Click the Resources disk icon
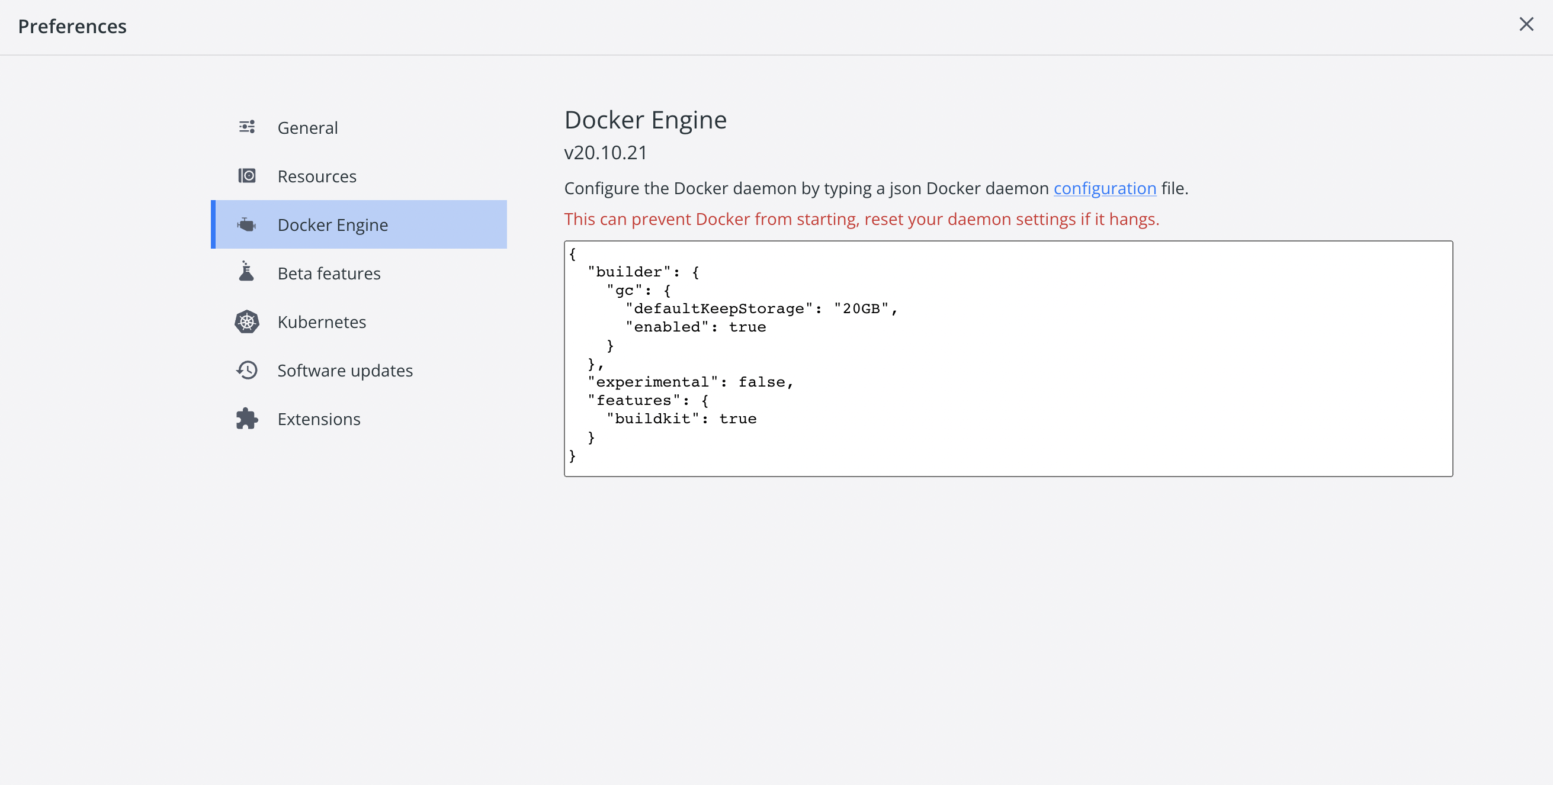 (246, 176)
